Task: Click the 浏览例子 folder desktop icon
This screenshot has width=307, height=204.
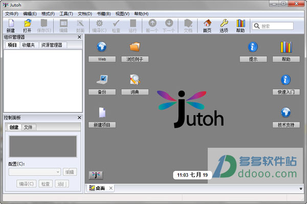Action: click(135, 47)
